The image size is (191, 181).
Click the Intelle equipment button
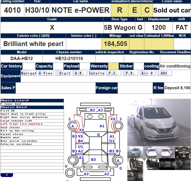tap(97, 73)
